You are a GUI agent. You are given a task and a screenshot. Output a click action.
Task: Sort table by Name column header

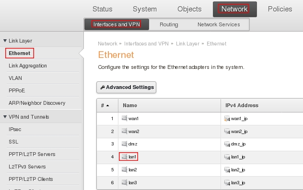(x=130, y=105)
